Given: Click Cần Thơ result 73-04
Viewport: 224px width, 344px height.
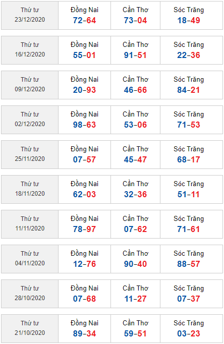Looking at the screenshot, I should [x=135, y=20].
